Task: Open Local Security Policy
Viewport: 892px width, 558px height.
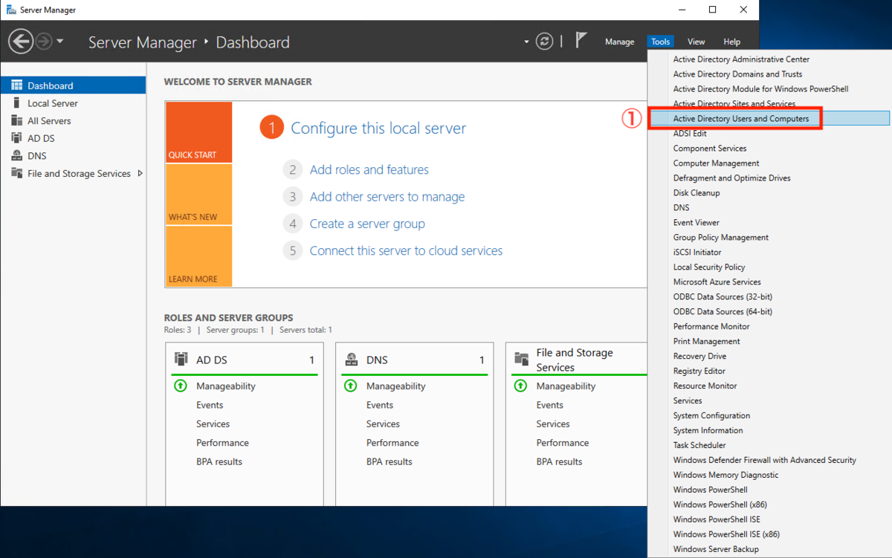Action: (769, 267)
